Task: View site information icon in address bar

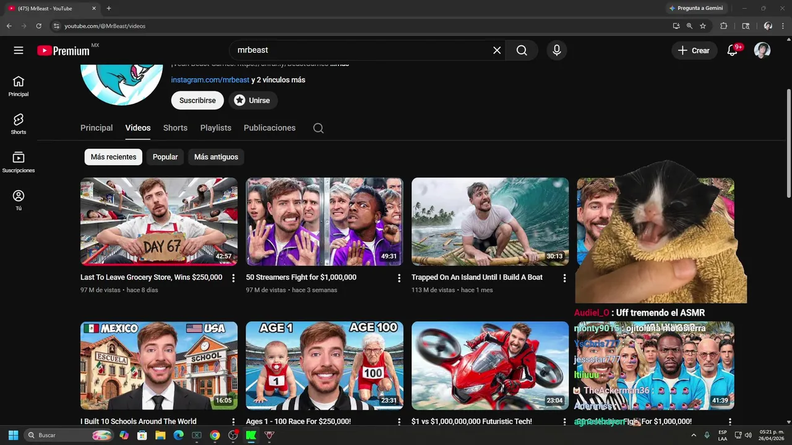Action: [x=56, y=26]
